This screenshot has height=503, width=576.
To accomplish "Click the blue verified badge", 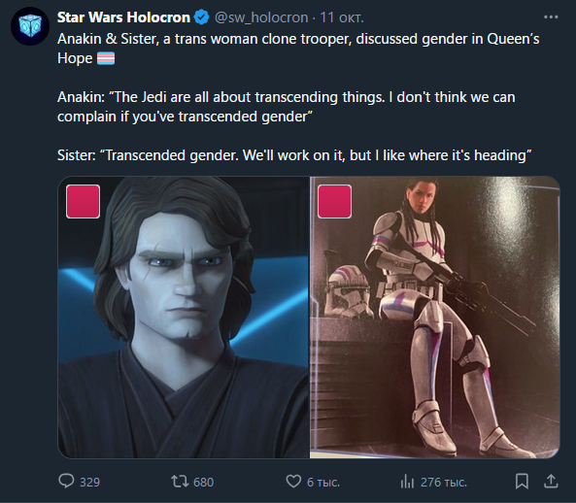I will point(201,17).
